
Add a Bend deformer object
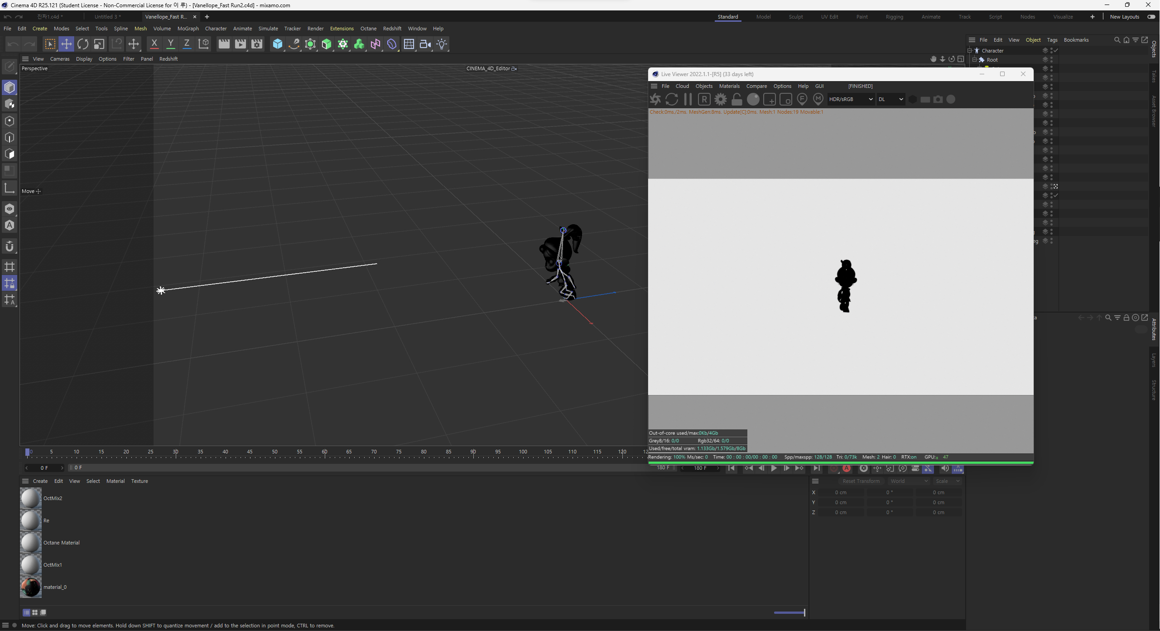(x=392, y=44)
